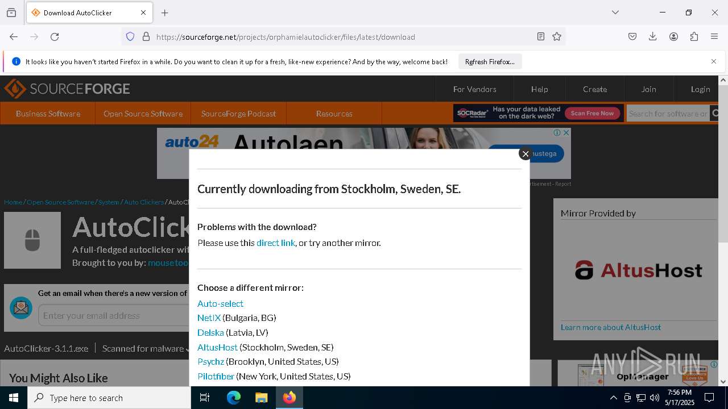728x409 pixels.
Task: Click the Scan Free Now ad button
Action: pyautogui.click(x=592, y=113)
